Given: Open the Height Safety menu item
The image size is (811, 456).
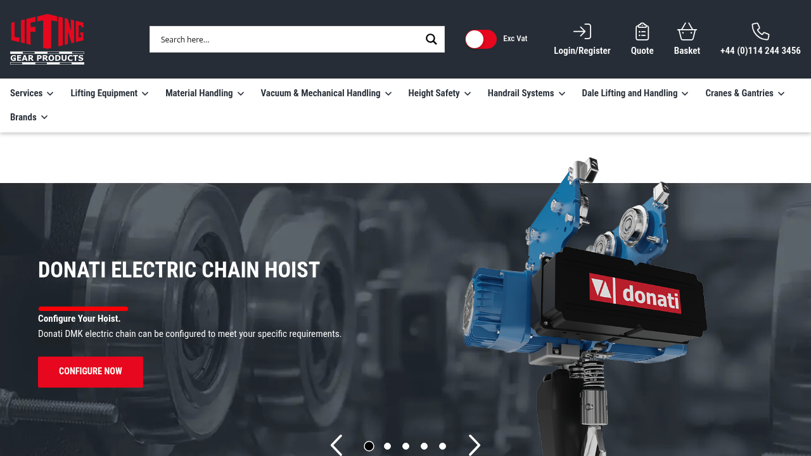Looking at the screenshot, I should (434, 93).
